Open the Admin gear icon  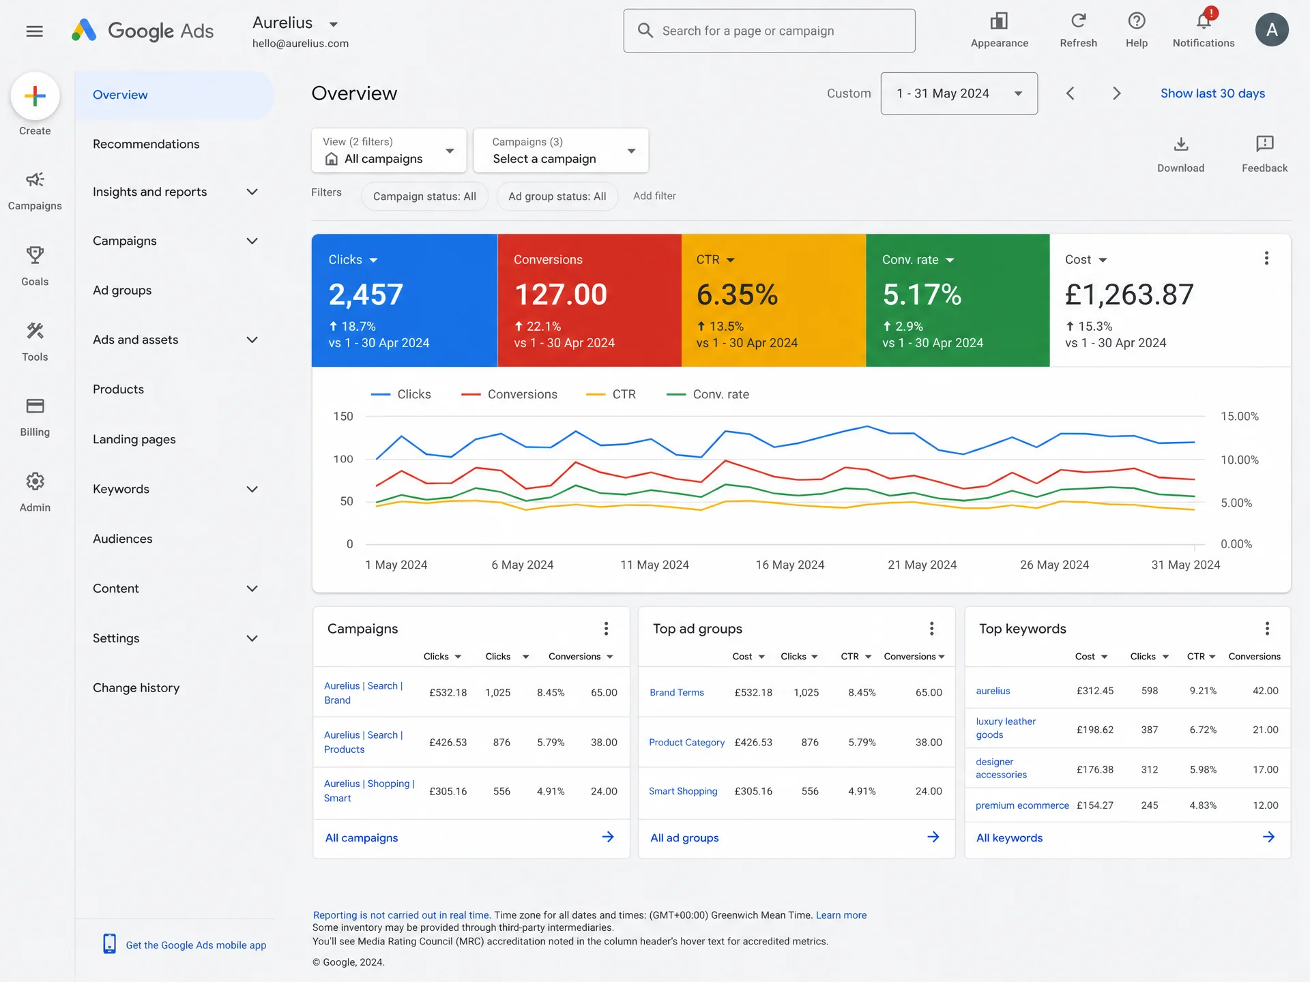[35, 481]
